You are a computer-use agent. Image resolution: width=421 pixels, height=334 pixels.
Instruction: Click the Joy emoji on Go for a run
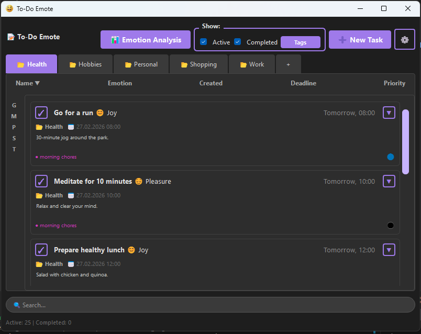click(x=99, y=113)
